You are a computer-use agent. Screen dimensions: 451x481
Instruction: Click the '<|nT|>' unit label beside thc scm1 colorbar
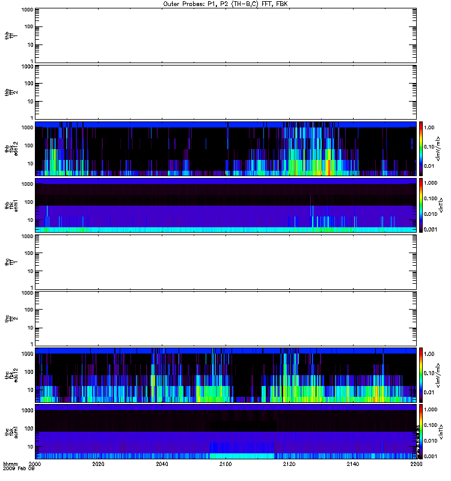pyautogui.click(x=441, y=432)
